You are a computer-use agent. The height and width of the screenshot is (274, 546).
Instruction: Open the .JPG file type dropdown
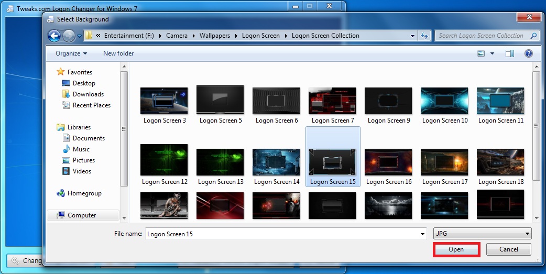[482, 234]
